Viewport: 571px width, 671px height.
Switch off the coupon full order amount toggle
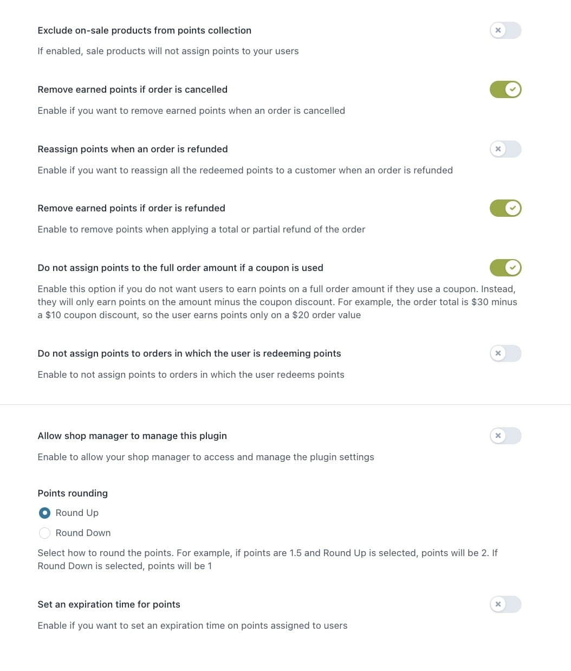pos(505,268)
